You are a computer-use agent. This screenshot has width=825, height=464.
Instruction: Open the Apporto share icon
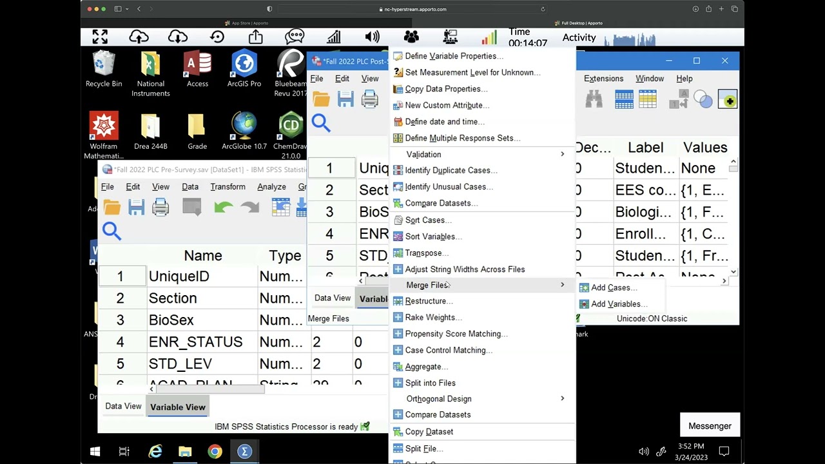[256, 37]
